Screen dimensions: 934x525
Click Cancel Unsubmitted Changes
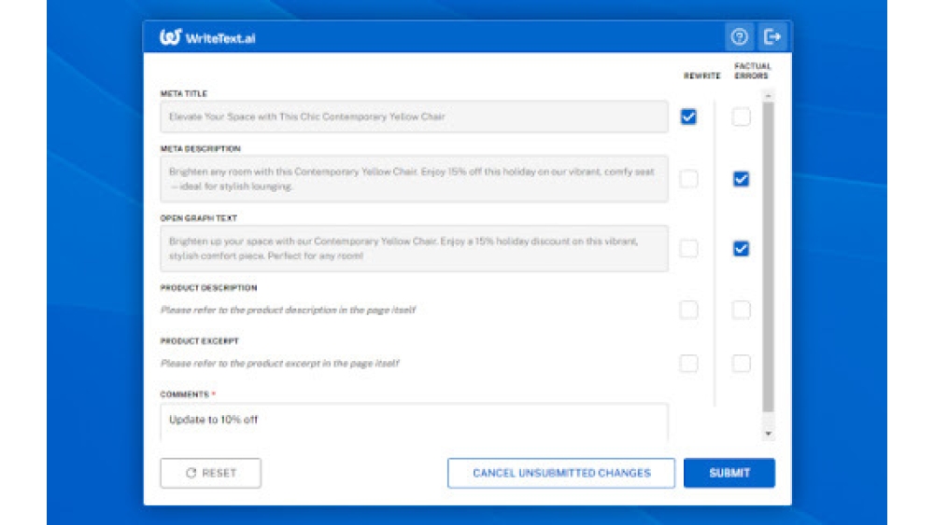(561, 474)
